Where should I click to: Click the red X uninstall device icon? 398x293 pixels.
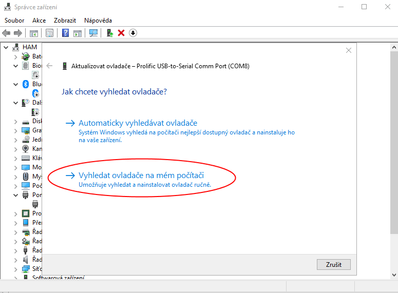(x=121, y=33)
